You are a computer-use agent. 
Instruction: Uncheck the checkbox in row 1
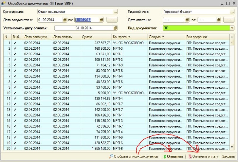coord(15,43)
